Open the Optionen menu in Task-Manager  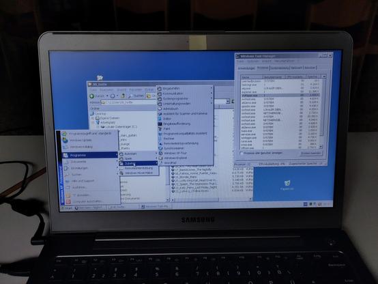253,61
